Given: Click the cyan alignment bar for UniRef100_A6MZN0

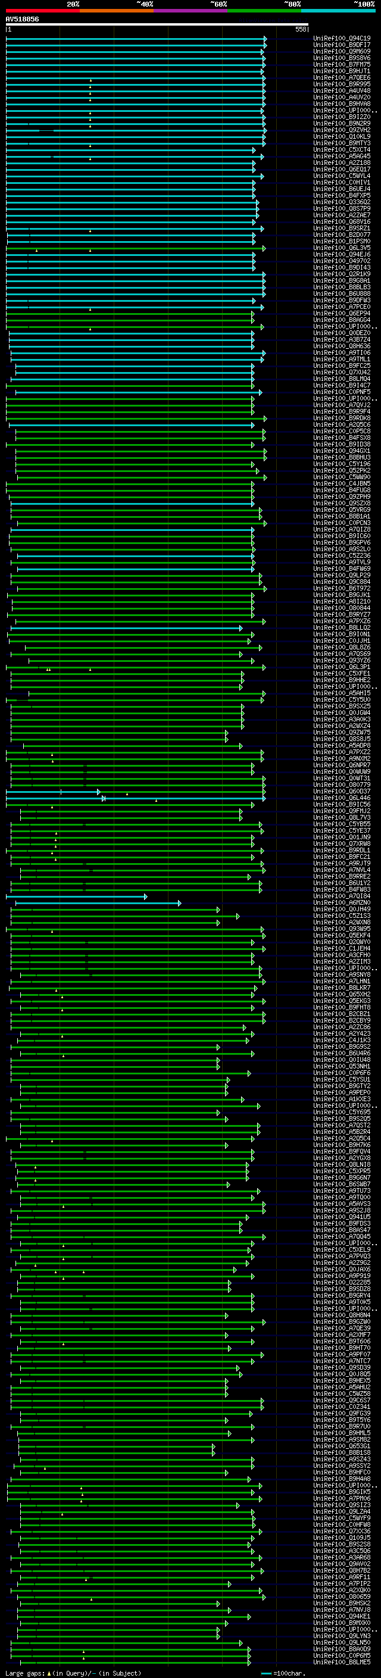Looking at the screenshot, I should click(98, 904).
